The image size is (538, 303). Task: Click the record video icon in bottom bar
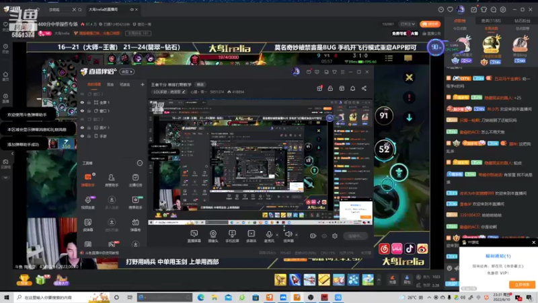(x=313, y=236)
